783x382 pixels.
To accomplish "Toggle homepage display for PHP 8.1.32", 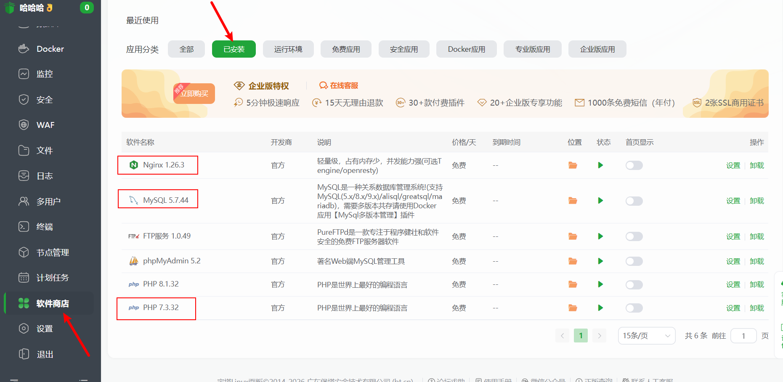I will click(x=634, y=284).
